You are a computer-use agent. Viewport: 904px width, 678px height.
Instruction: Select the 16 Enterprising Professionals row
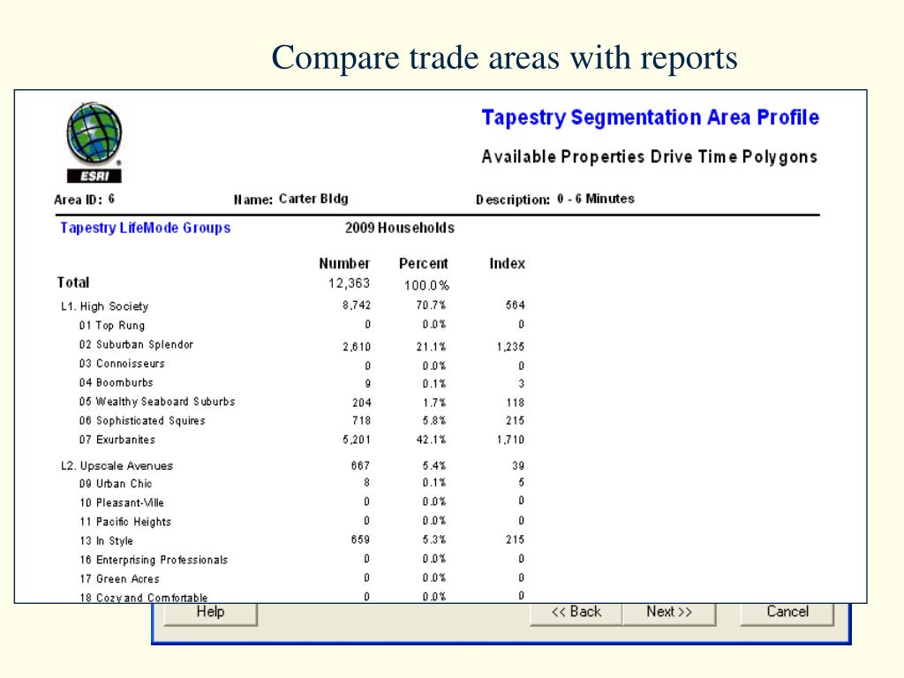(302, 559)
